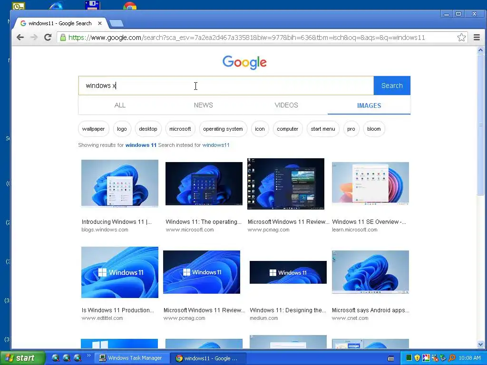The image size is (487, 365).
Task: Filter by logo chip
Action: tap(122, 129)
